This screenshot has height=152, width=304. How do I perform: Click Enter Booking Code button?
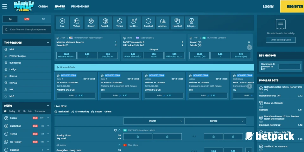coord(281,40)
